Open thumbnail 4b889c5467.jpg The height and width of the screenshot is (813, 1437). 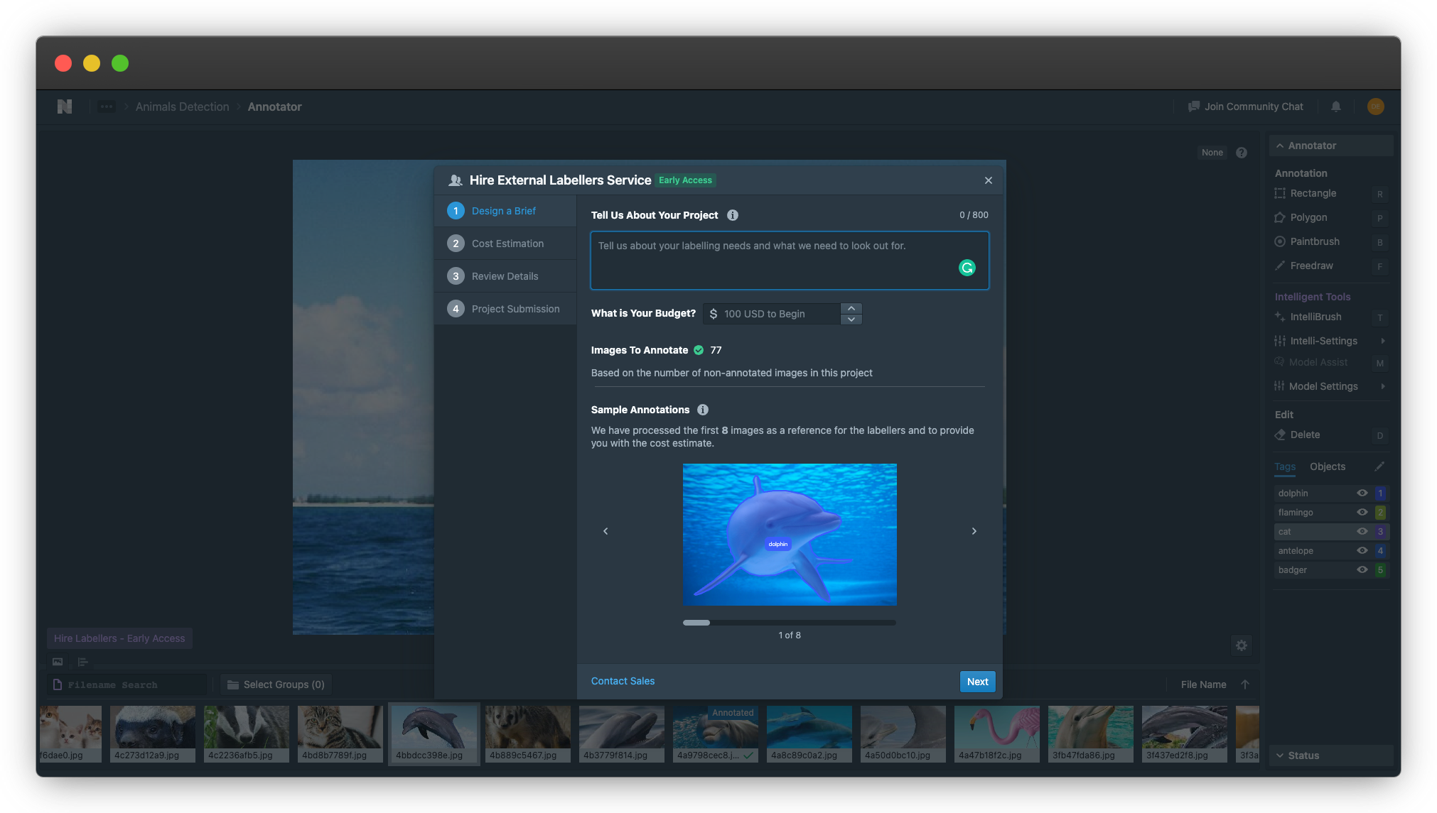point(527,733)
